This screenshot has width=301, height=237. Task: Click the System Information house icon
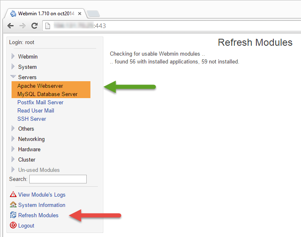(x=13, y=204)
